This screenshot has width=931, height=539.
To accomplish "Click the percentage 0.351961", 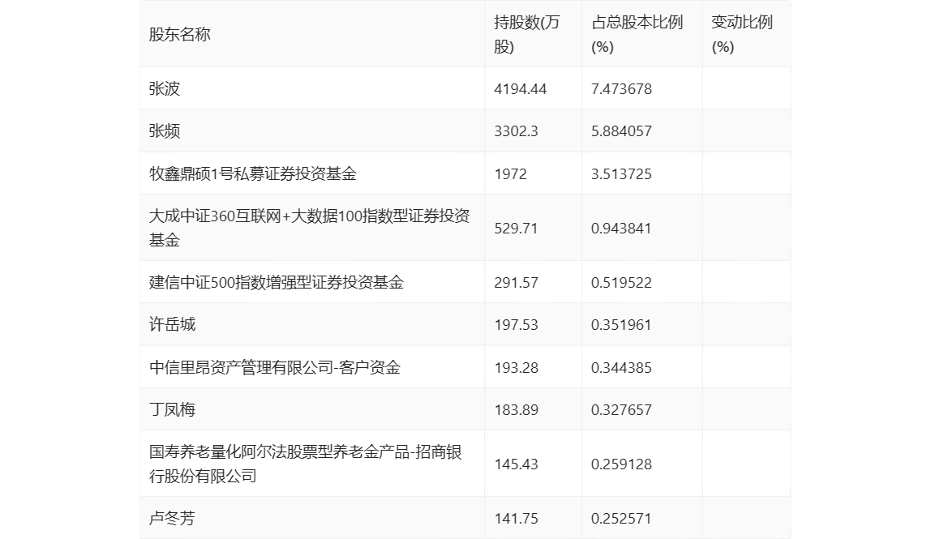I will point(621,325).
